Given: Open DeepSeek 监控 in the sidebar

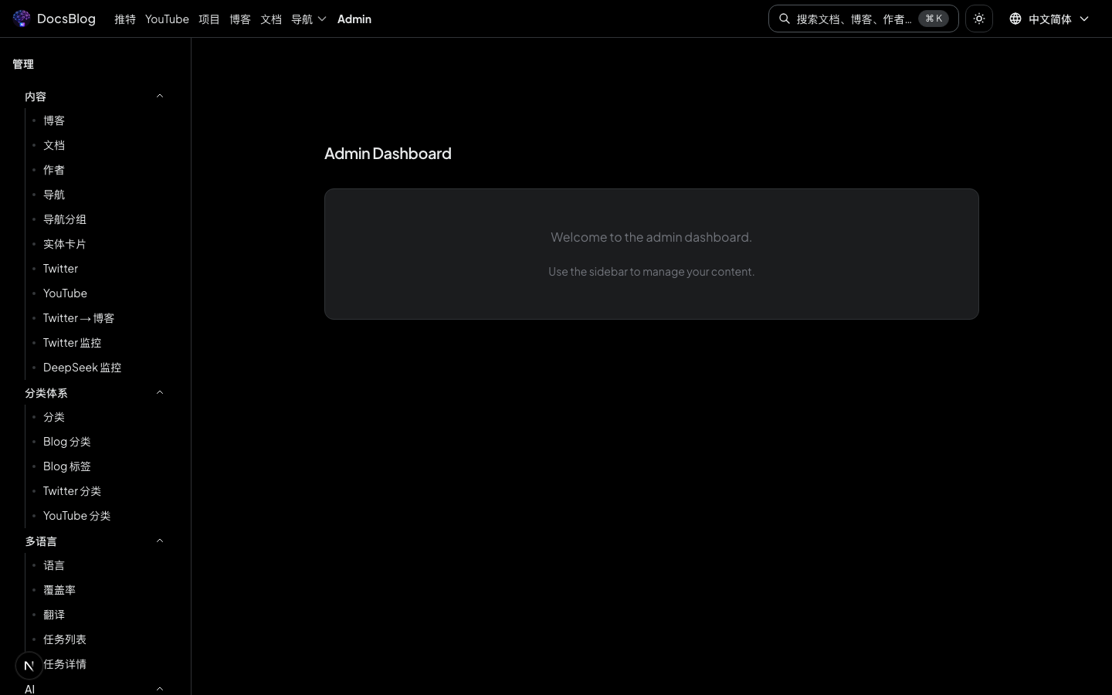Looking at the screenshot, I should pyautogui.click(x=82, y=368).
